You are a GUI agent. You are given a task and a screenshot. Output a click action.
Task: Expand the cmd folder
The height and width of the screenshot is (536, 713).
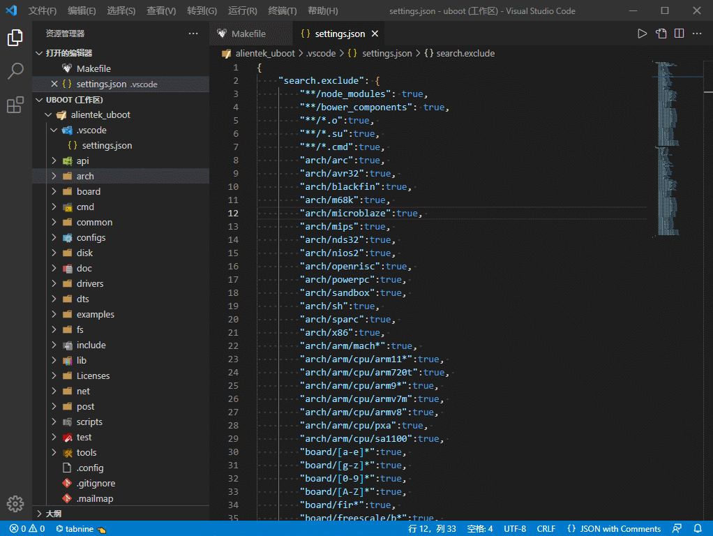[54, 207]
